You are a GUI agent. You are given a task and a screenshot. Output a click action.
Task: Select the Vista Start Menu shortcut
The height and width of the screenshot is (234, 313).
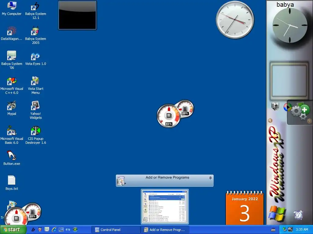tap(35, 86)
